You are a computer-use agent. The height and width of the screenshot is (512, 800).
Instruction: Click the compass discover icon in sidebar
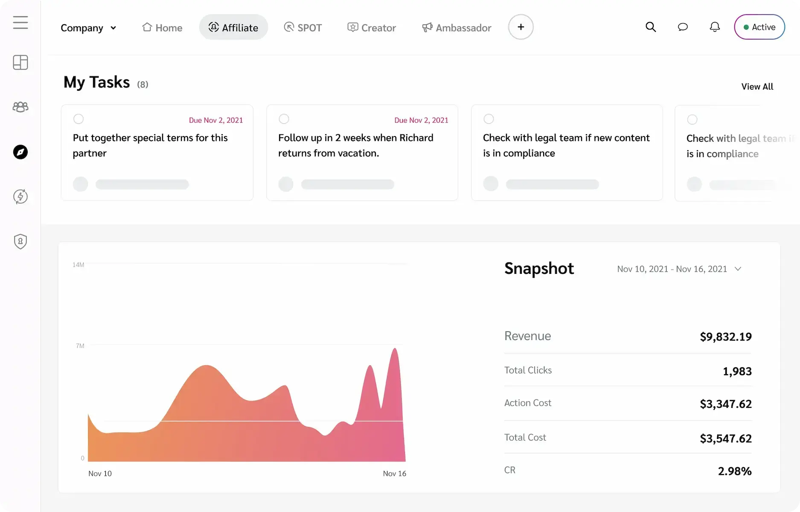point(20,152)
